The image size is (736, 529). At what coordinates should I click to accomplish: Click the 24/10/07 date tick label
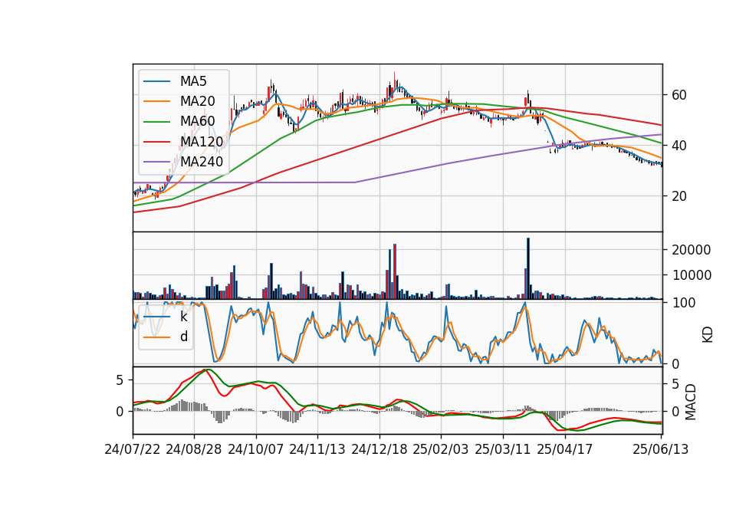click(x=256, y=449)
